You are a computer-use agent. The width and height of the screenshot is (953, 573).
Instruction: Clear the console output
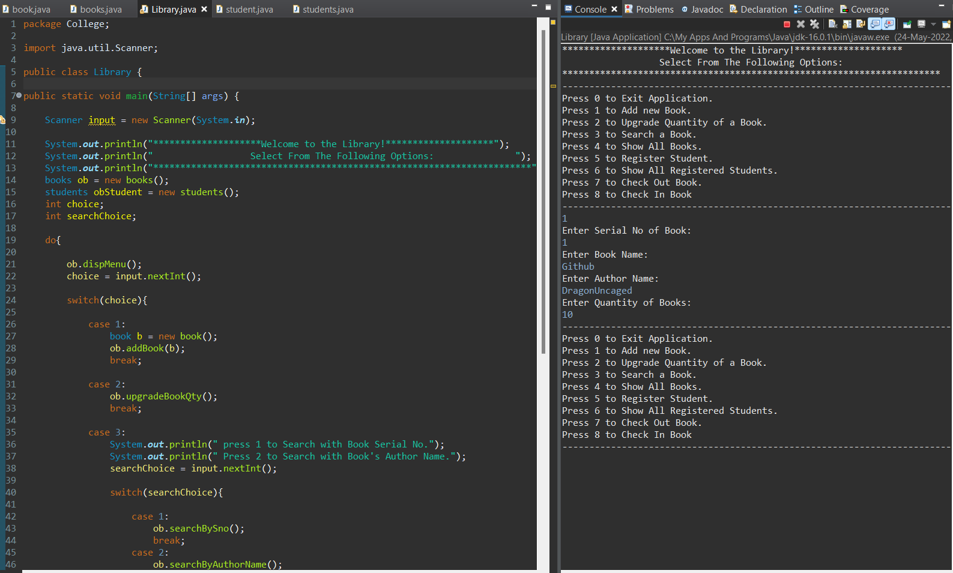click(x=833, y=24)
